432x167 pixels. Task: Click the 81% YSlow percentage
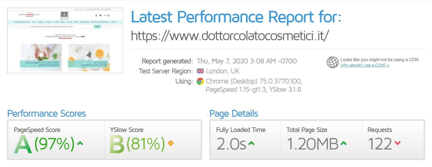[146, 144]
